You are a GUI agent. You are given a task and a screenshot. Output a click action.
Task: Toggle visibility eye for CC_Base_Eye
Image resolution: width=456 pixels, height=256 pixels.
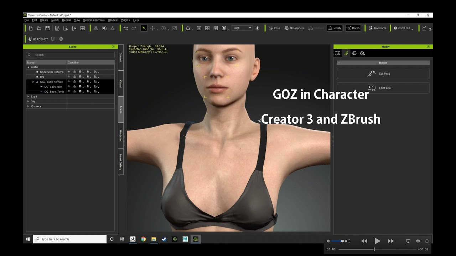69,86
